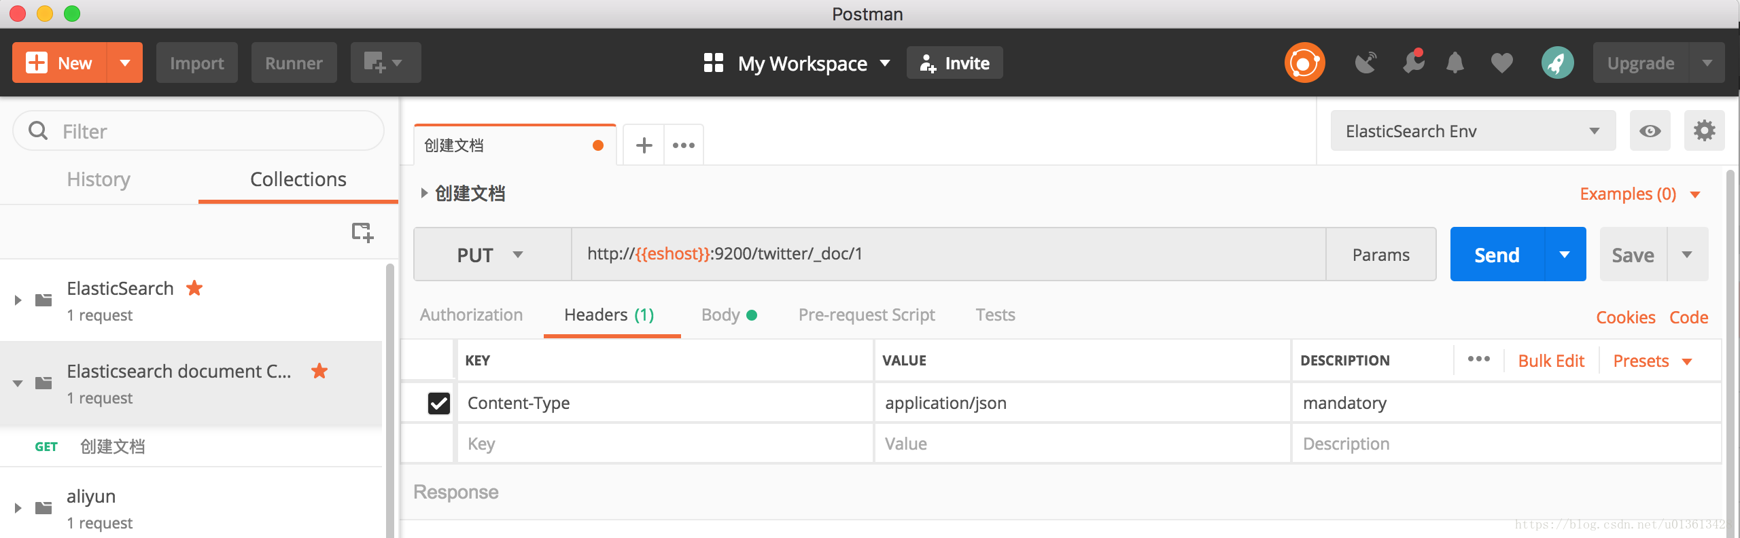
Task: Uncheck the Content-Type header checkbox
Action: (x=439, y=403)
